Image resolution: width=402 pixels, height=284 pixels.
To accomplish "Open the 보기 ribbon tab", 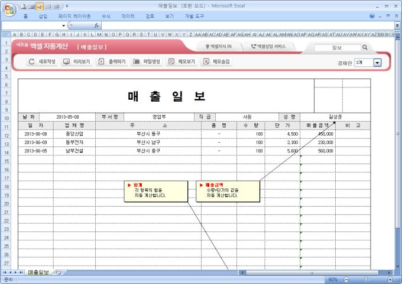I will pyautogui.click(x=170, y=16).
